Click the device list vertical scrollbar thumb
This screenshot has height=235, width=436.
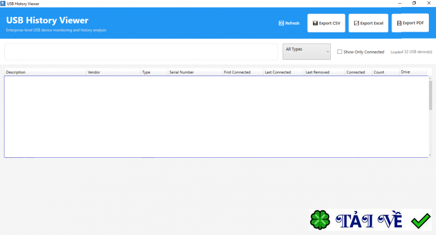tap(430, 95)
